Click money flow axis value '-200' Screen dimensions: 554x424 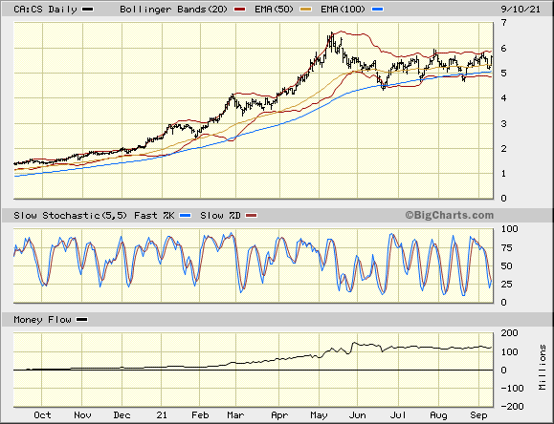click(x=512, y=407)
